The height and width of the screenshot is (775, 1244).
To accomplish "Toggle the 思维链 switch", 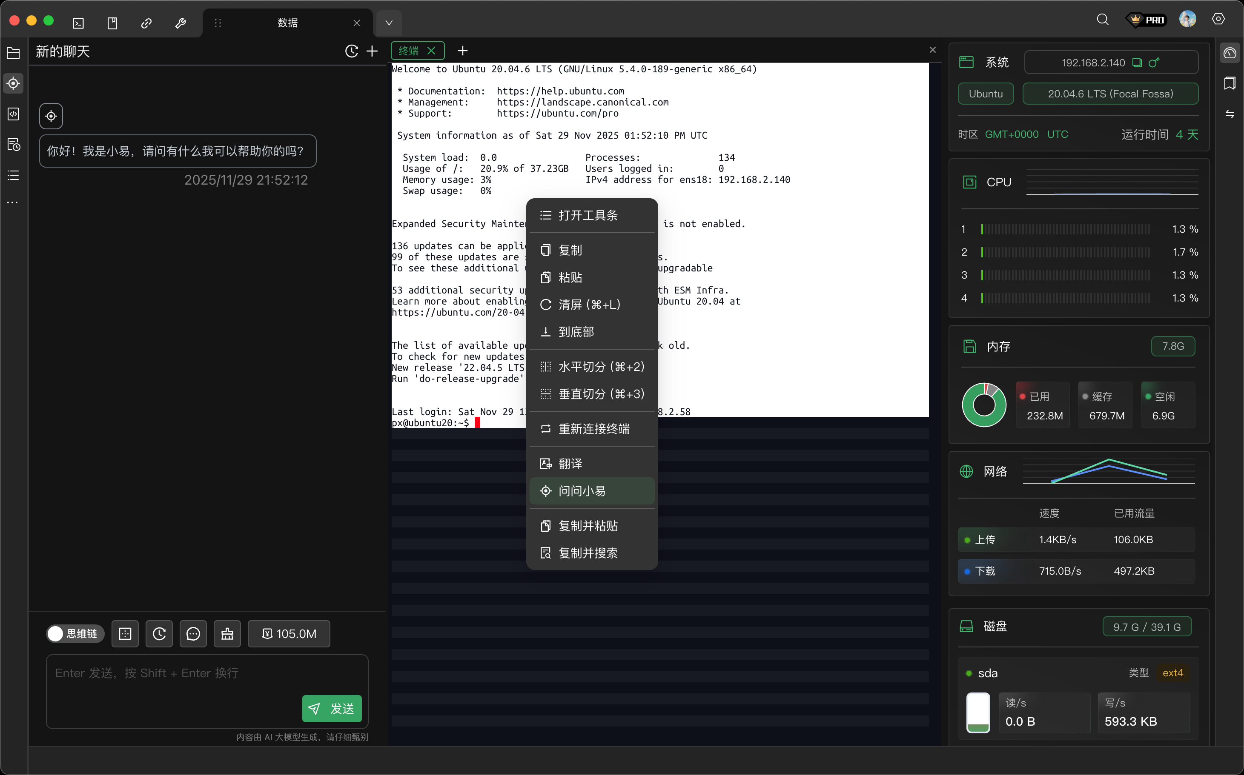I will pos(75,634).
